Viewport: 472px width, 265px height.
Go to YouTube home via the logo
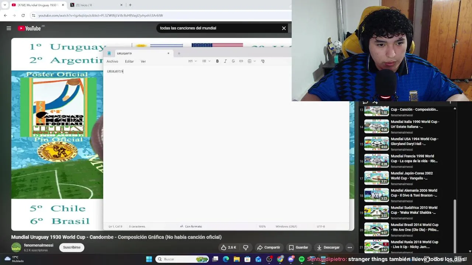(x=29, y=28)
